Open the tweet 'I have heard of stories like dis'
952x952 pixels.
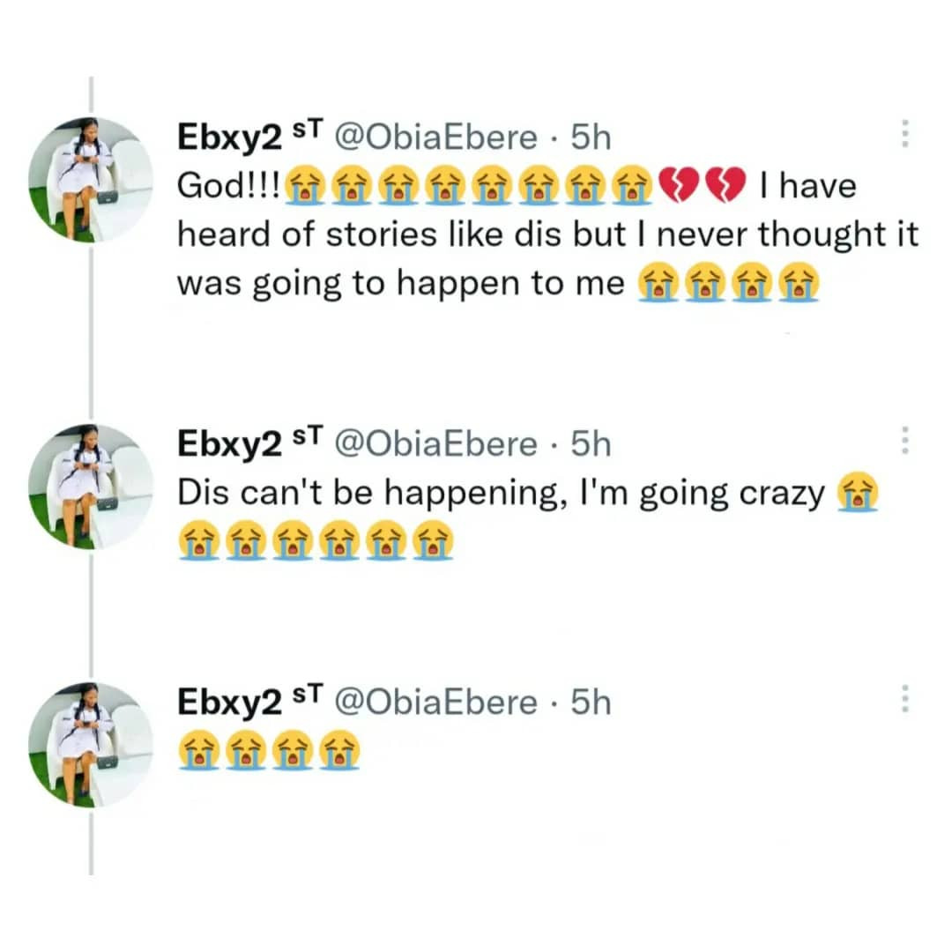[547, 234]
